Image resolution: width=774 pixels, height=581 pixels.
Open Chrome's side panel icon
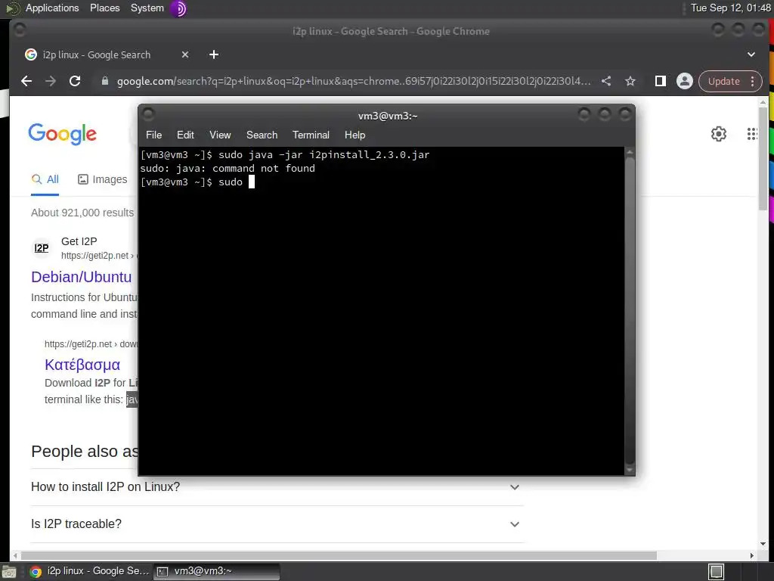pos(661,81)
